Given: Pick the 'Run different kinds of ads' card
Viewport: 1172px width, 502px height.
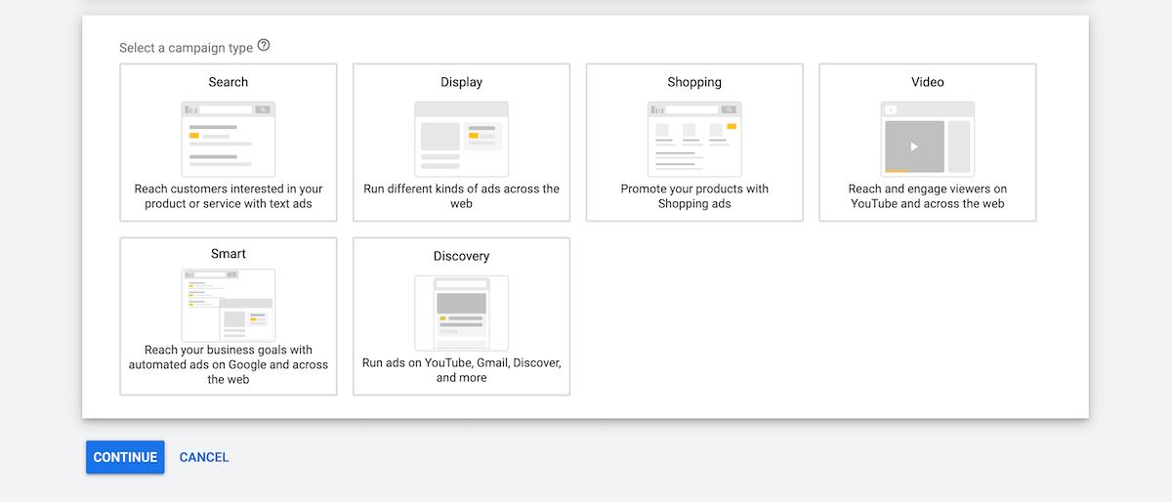Looking at the screenshot, I should pos(461,143).
